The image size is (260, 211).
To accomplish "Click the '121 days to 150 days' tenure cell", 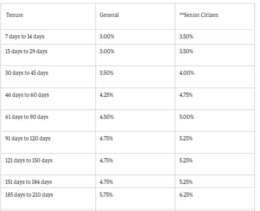I will click(29, 161).
